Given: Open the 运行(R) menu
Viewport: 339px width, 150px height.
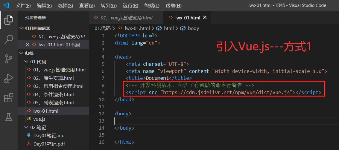Looking at the screenshot, I should 130,6.
